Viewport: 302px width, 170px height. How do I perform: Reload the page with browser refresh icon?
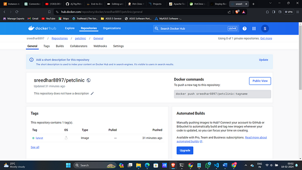coord(17,12)
